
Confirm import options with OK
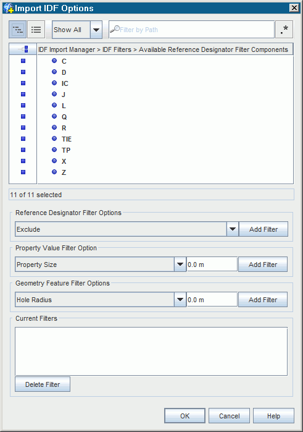coord(185,416)
